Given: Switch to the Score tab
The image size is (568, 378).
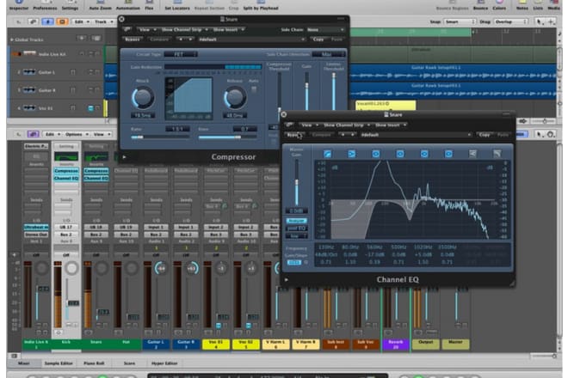Looking at the screenshot, I should click(x=129, y=363).
